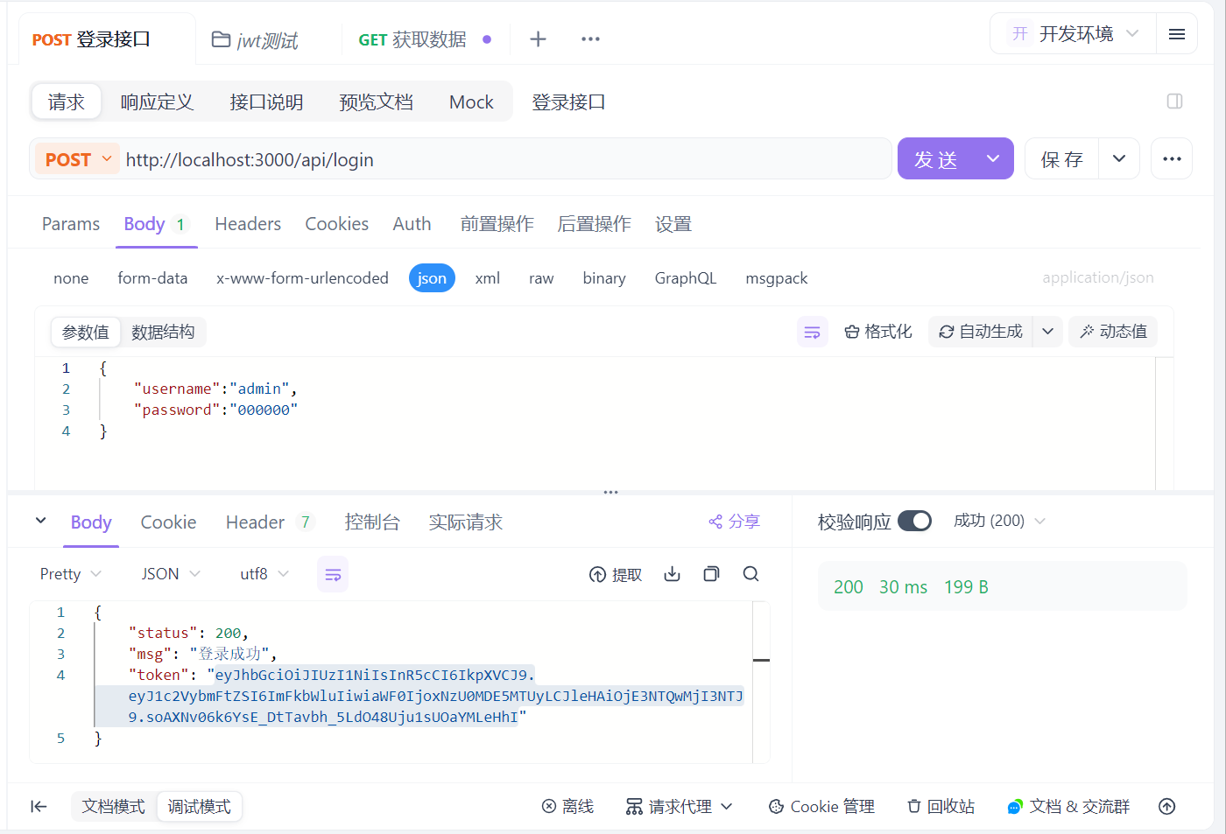
Task: Click the 自动生成 icon to auto-generate body
Action: click(x=980, y=332)
